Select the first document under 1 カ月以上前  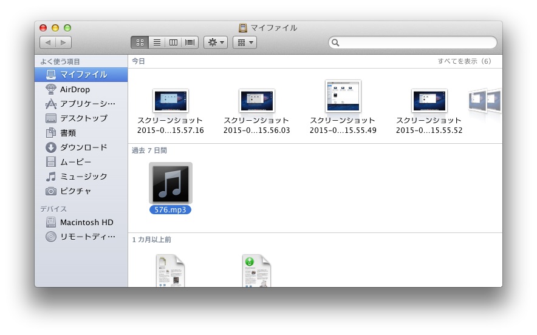(x=170, y=271)
